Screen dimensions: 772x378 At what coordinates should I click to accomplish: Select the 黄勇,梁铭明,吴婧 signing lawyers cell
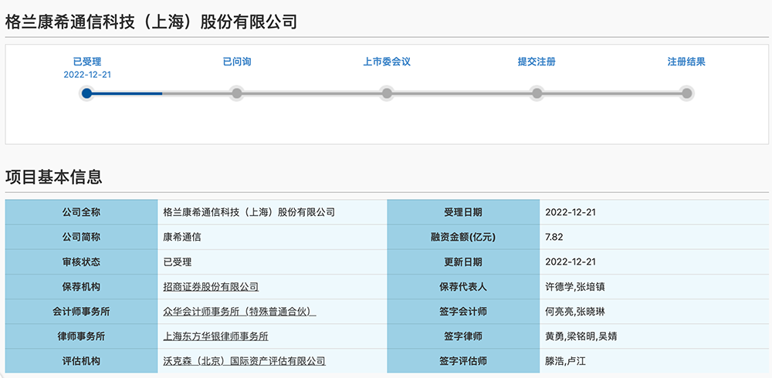tap(581, 336)
